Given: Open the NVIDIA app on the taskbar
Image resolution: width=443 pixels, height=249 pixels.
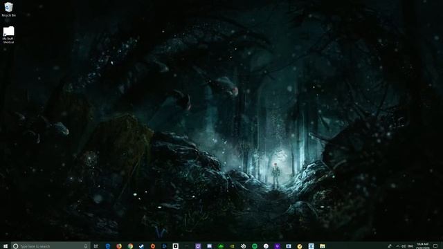Looking at the screenshot, I should pyautogui.click(x=232, y=246).
